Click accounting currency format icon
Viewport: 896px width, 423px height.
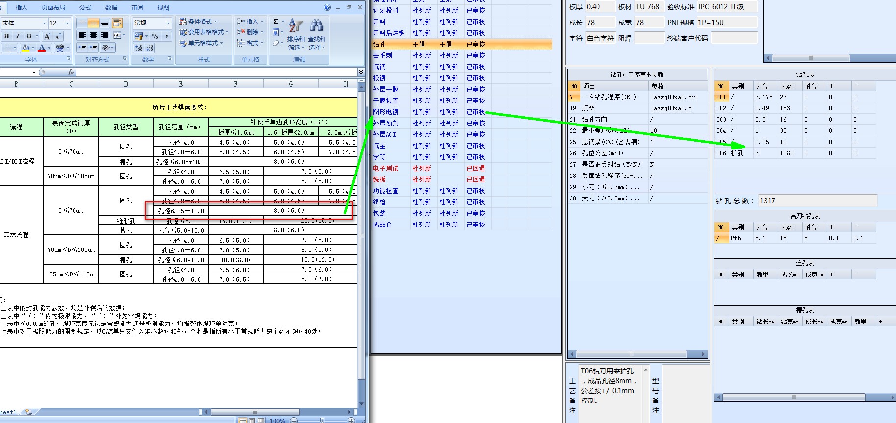[139, 36]
